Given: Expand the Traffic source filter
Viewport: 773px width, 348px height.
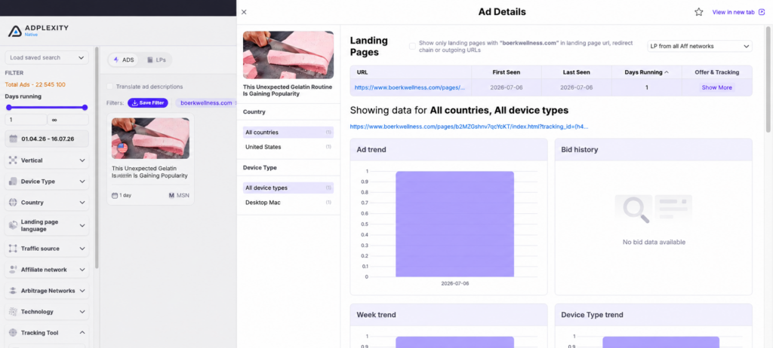Looking at the screenshot, I should 47,249.
